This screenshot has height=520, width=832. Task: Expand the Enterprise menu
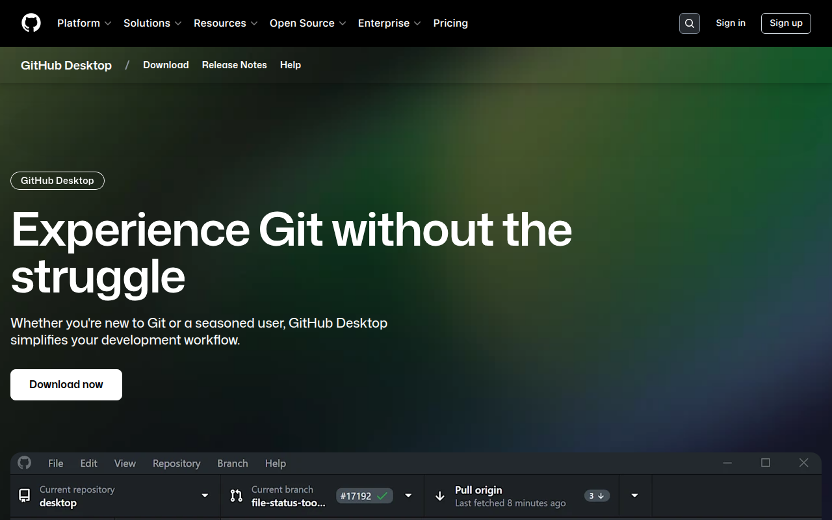(x=389, y=23)
